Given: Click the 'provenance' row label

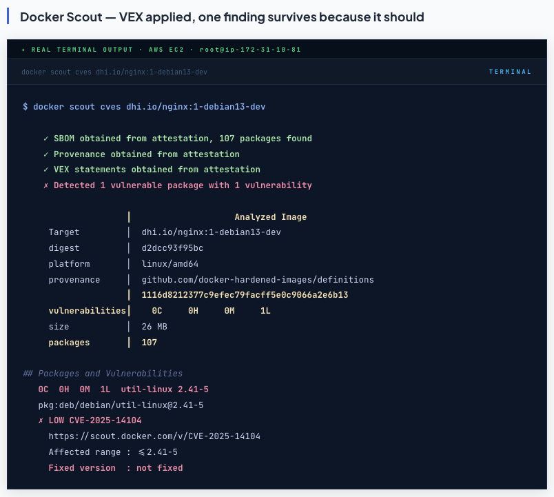Looking at the screenshot, I should pos(74,280).
